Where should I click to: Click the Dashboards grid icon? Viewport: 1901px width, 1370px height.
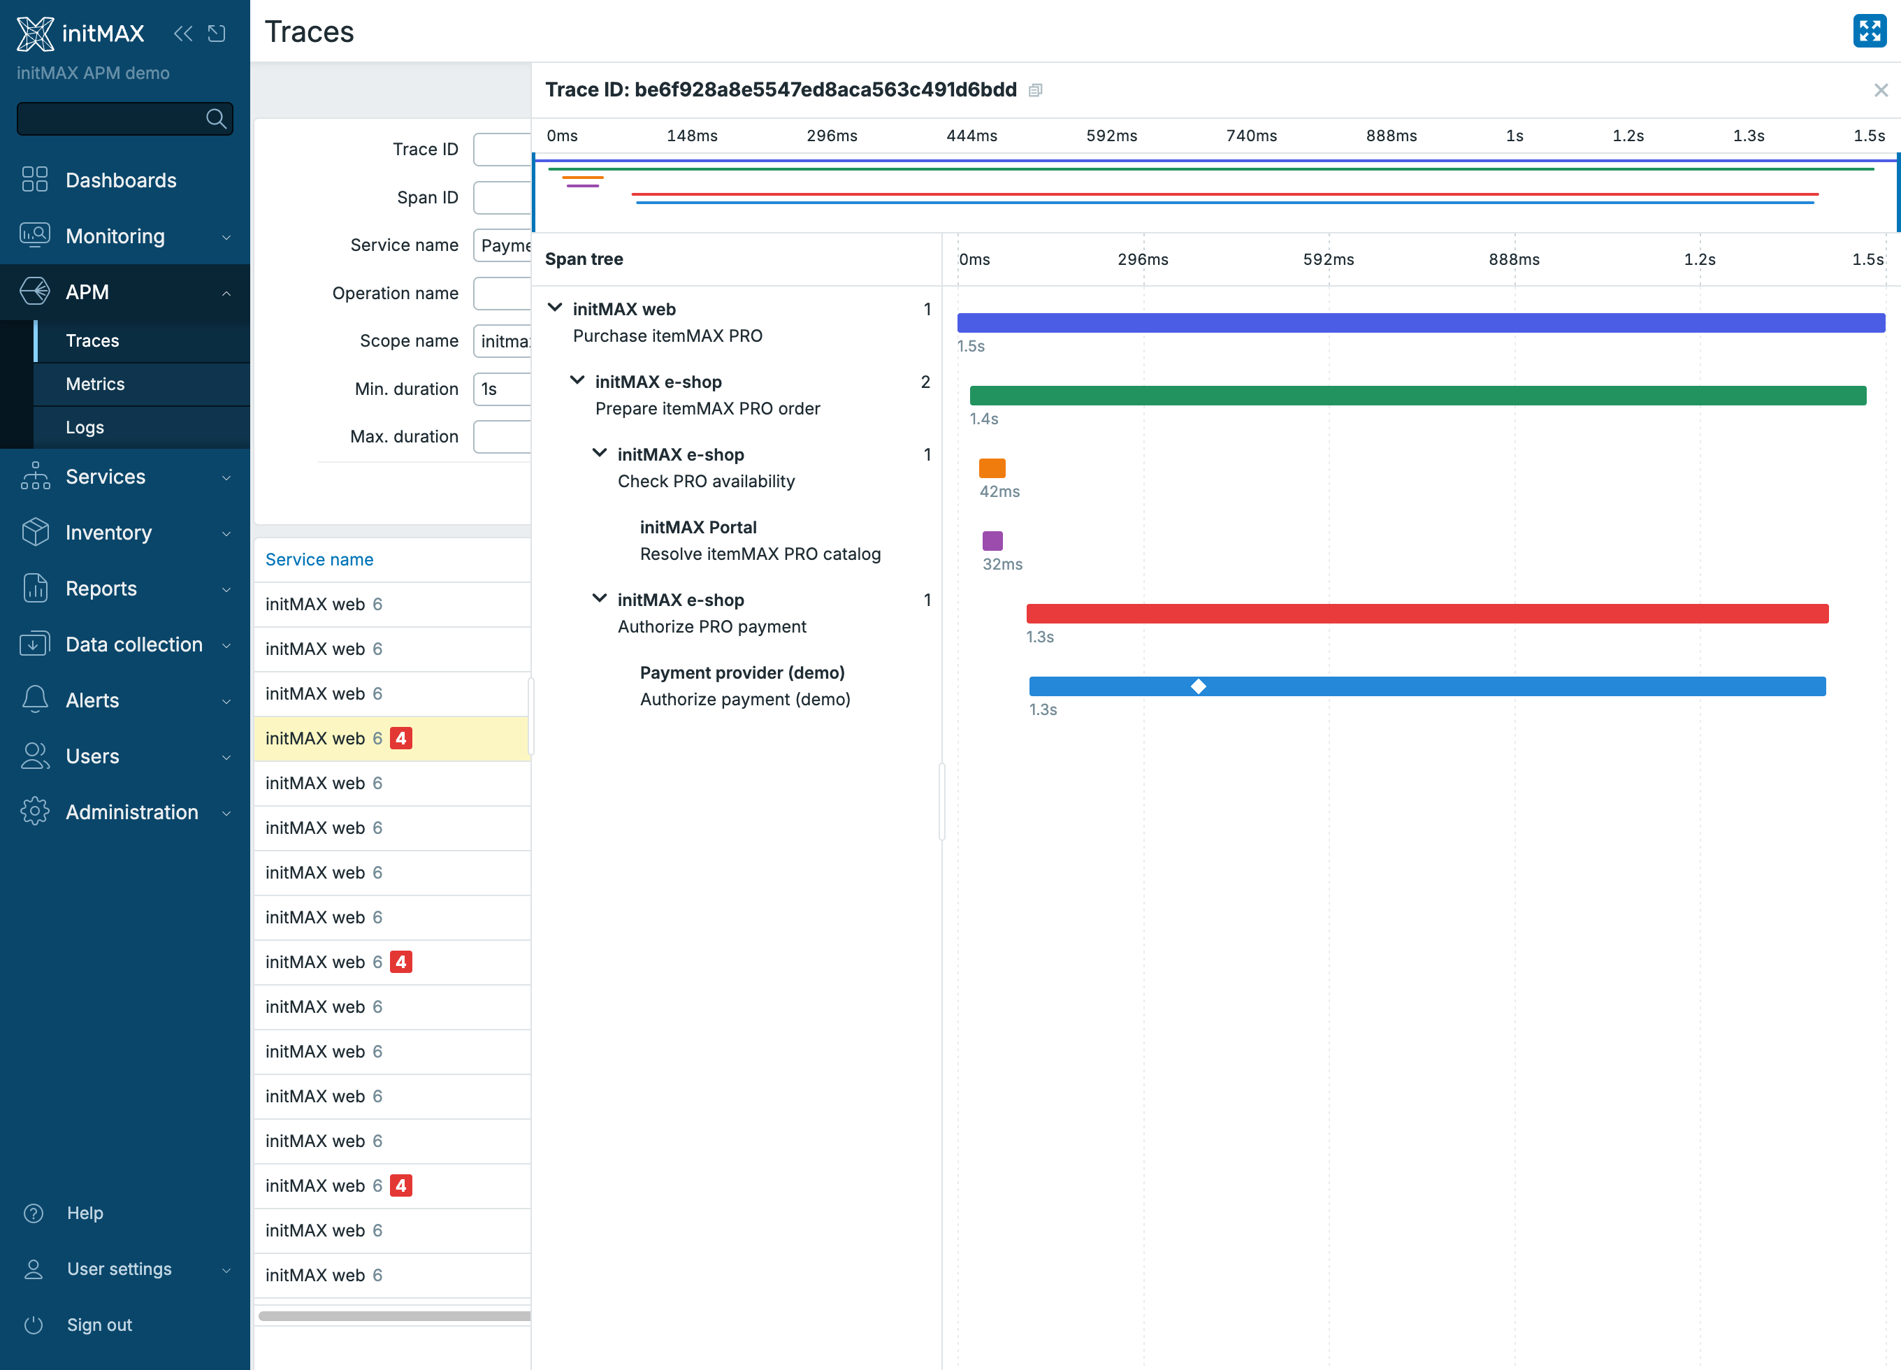coord(34,180)
